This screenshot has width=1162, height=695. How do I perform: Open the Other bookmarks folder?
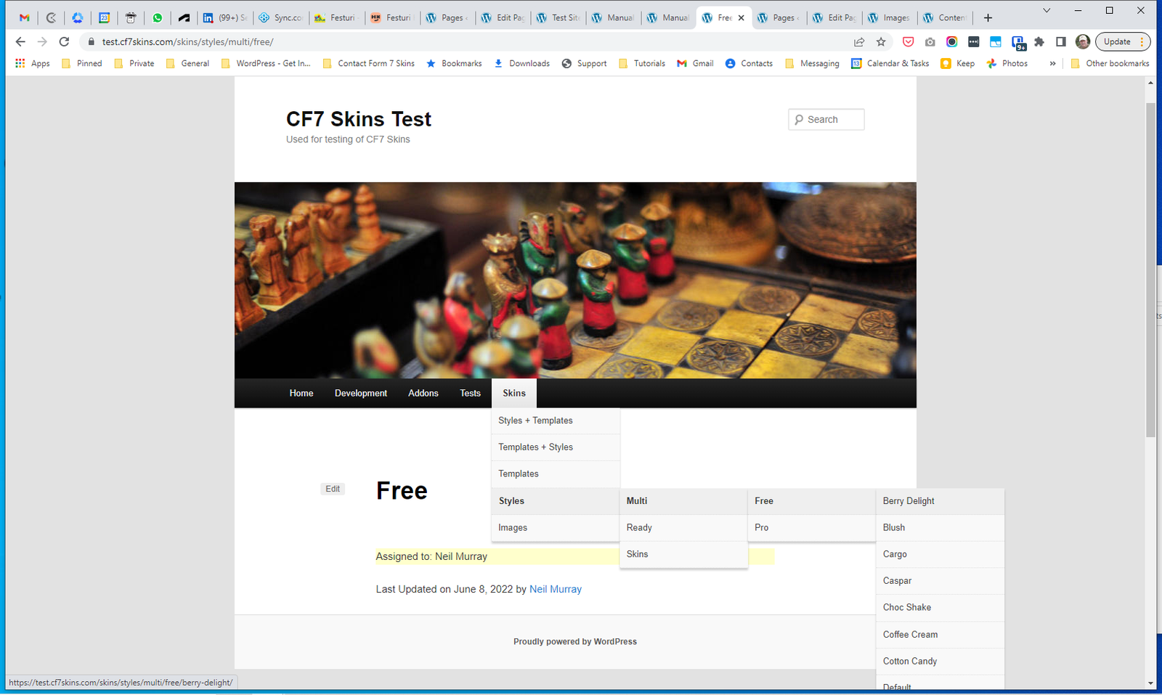point(1110,64)
